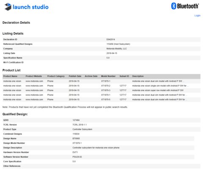203x169 pixels.
Task: Sort by Product Name column header
Action: pos(10,76)
